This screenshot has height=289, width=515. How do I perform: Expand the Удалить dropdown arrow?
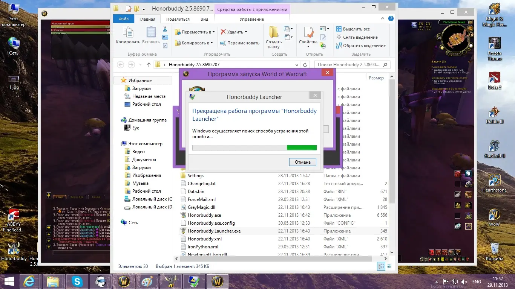click(x=246, y=32)
